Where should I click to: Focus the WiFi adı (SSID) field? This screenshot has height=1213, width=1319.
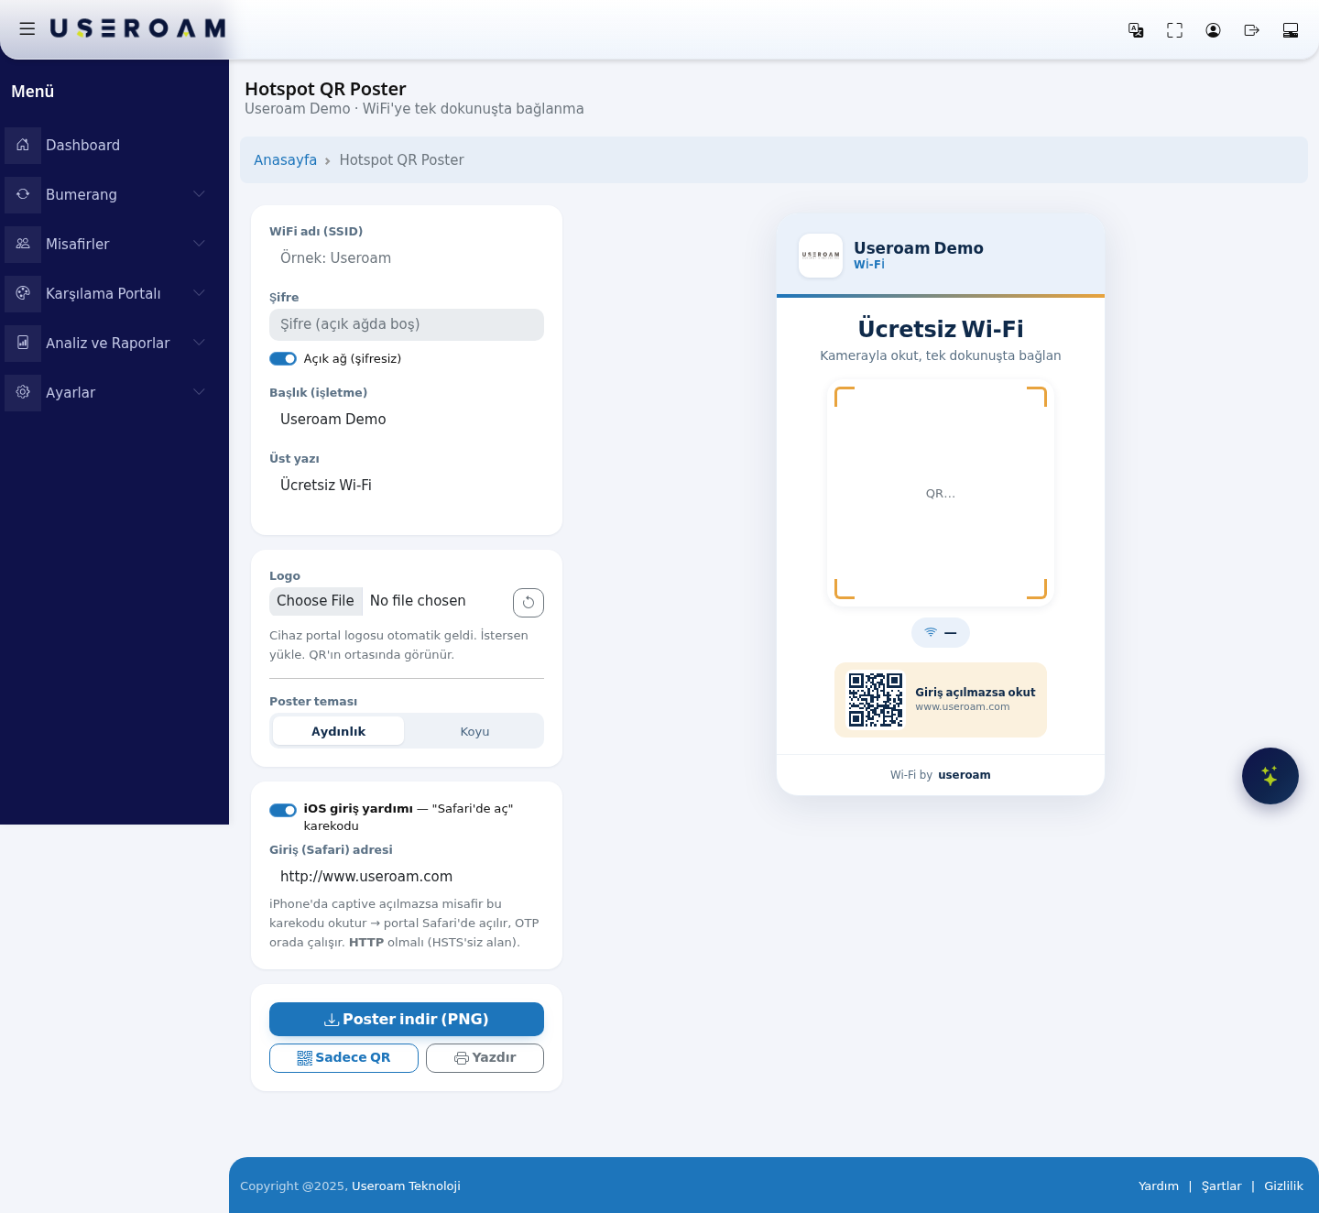point(407,258)
